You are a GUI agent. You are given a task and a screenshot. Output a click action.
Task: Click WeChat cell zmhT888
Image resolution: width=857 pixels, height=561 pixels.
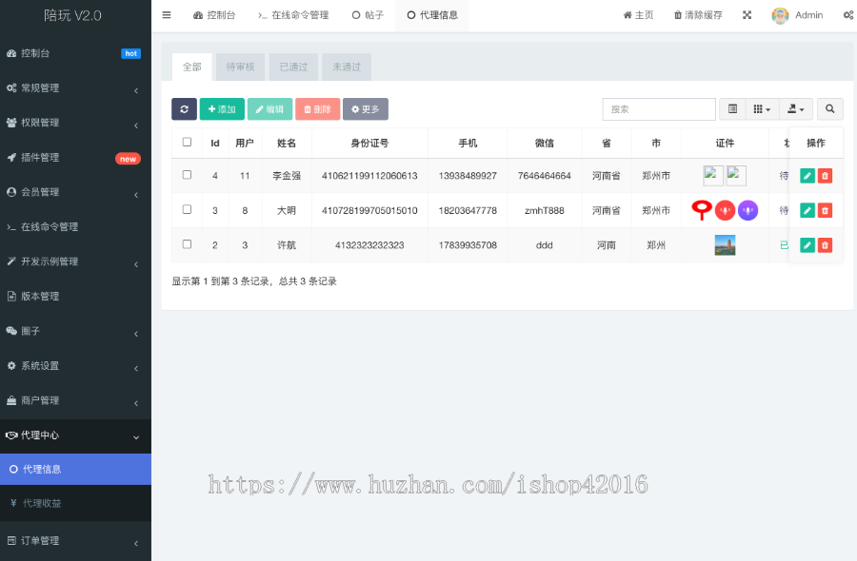tap(545, 211)
